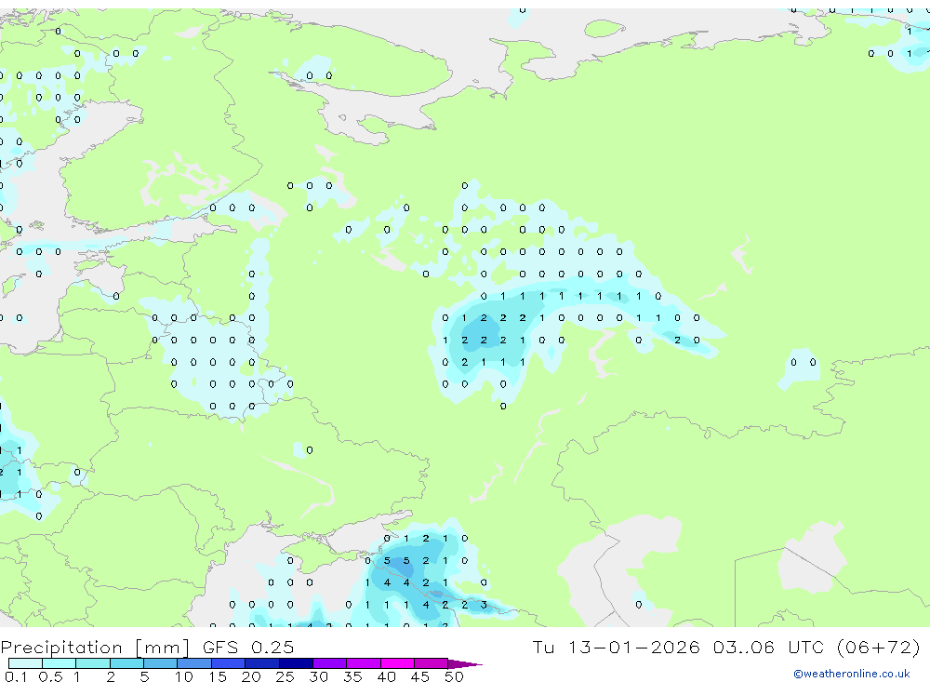Click the legend scale label '0.1'
930x682 pixels.
(16, 676)
